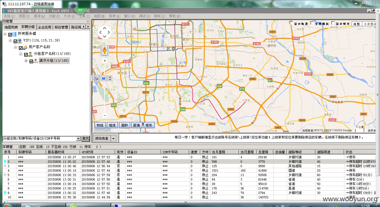Click the 查找 search button
Image resolution: width=380 pixels, height=207 pixels.
[85, 138]
